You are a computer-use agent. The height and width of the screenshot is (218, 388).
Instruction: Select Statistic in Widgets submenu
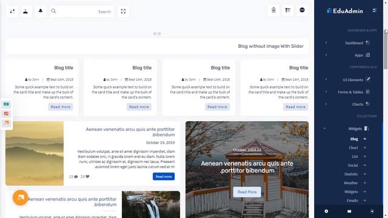tap(351, 174)
